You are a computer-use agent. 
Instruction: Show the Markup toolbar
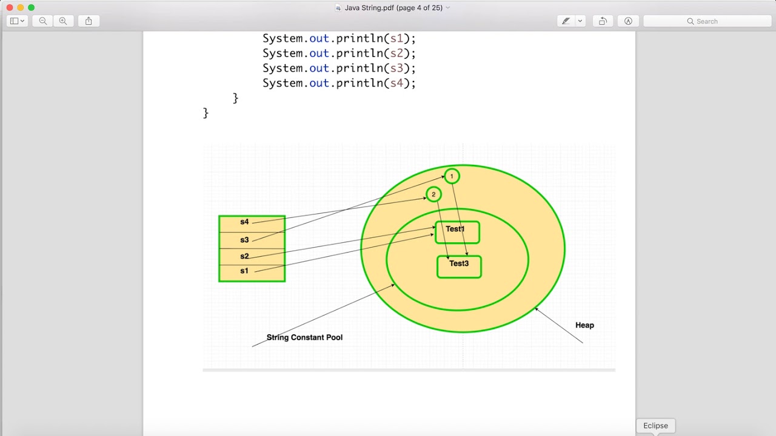click(628, 21)
